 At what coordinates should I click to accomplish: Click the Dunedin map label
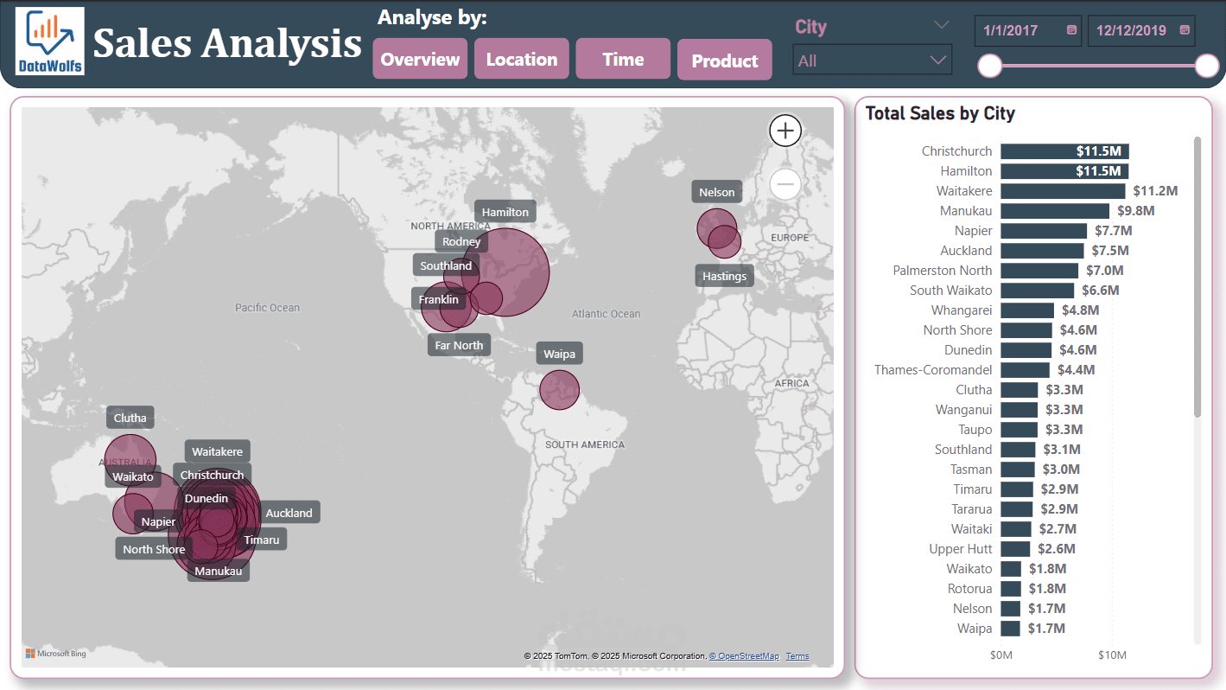206,498
